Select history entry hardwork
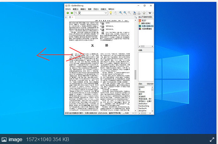The width and height of the screenshot is (218, 144). [x=142, y=108]
